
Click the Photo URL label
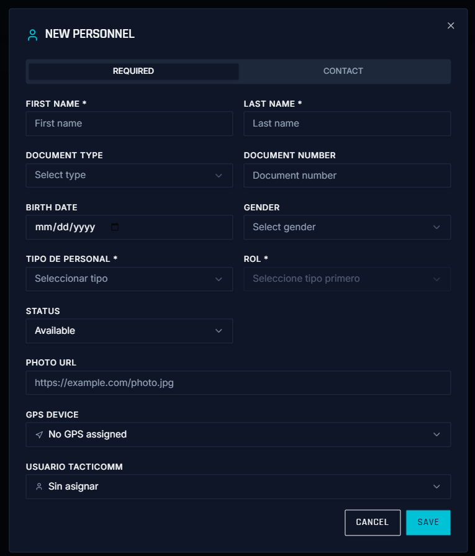[51, 363]
